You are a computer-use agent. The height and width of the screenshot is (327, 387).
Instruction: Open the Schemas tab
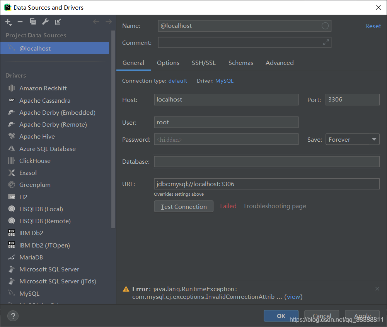pyautogui.click(x=240, y=63)
